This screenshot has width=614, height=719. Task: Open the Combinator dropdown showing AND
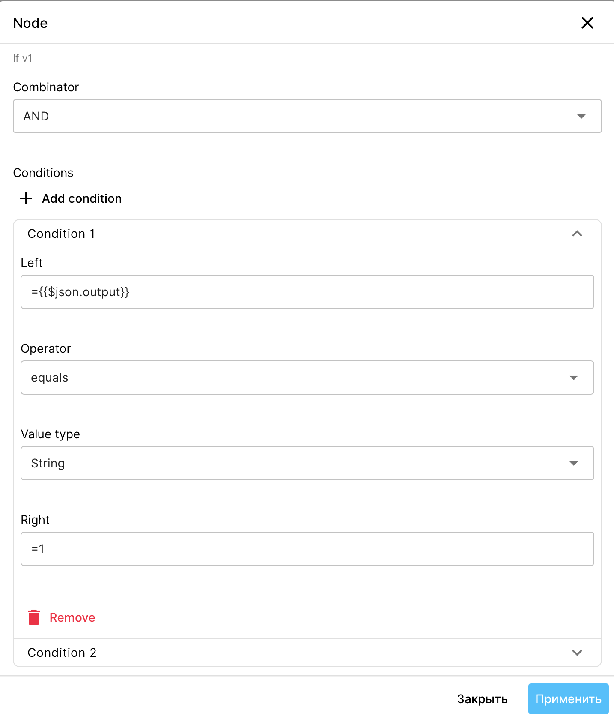pos(307,116)
